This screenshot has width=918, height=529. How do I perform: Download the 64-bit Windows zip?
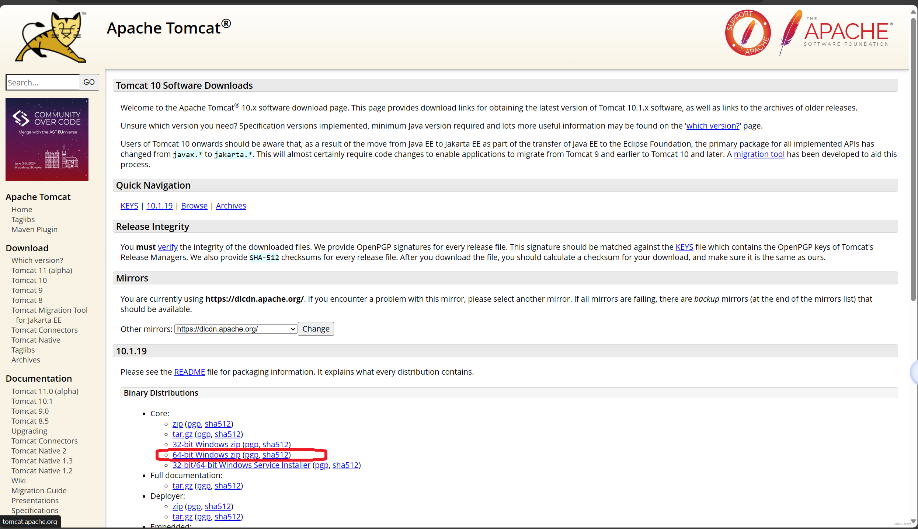pyautogui.click(x=206, y=455)
